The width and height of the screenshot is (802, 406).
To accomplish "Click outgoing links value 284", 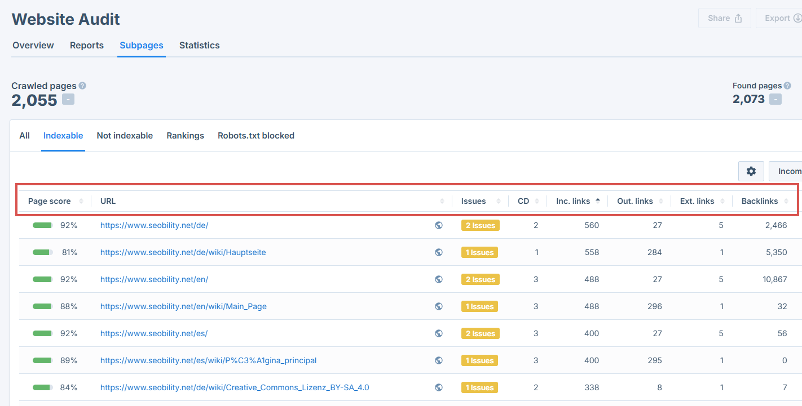I will point(655,252).
